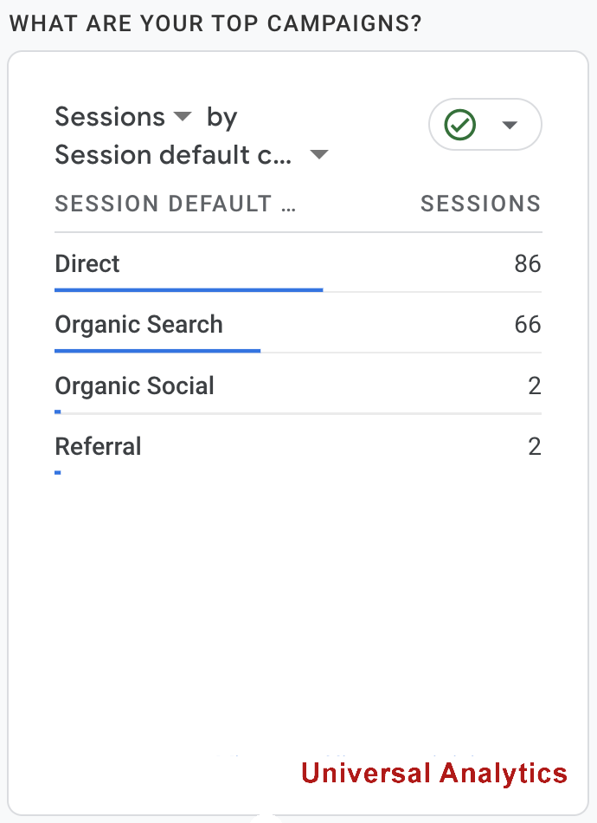The height and width of the screenshot is (823, 597).
Task: Click the SESSION DEFAULT column header
Action: [x=175, y=204]
